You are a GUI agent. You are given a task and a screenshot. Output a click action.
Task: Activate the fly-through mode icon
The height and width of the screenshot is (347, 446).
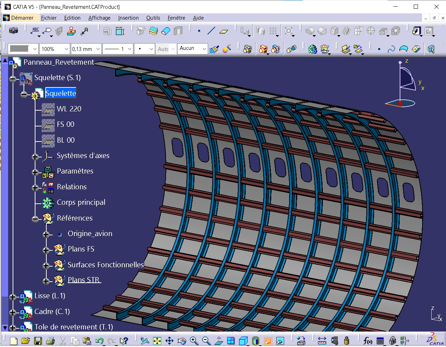pos(145,340)
